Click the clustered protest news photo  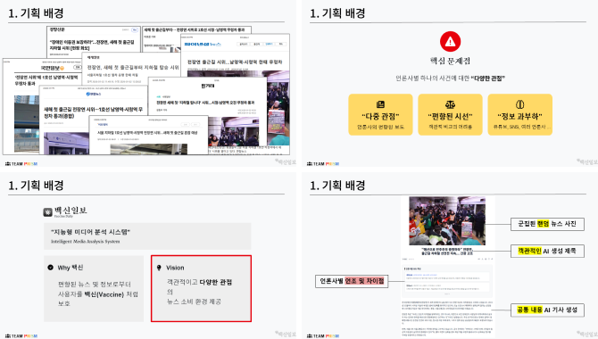coord(447,220)
